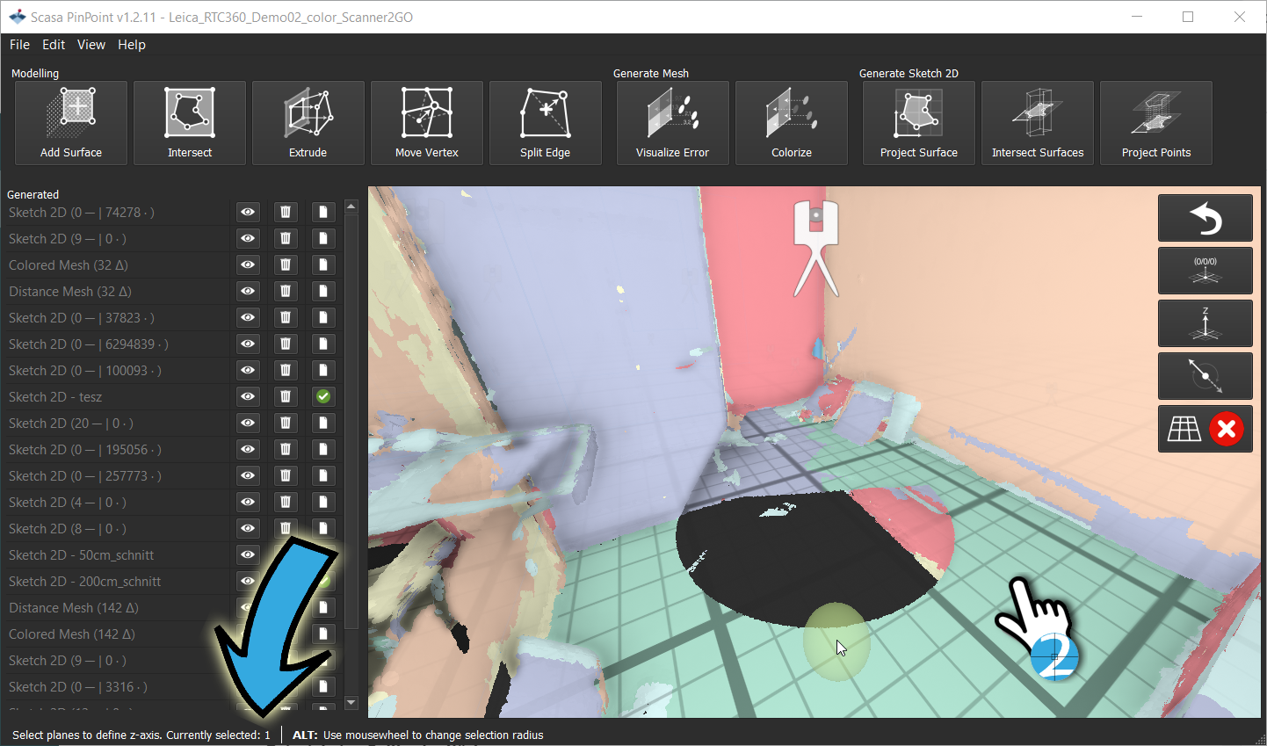Delete Sketch 2D (0 — | 74278 · )

[x=286, y=212]
